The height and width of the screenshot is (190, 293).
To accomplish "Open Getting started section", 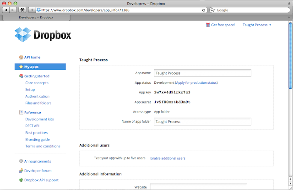I will coord(37,76).
